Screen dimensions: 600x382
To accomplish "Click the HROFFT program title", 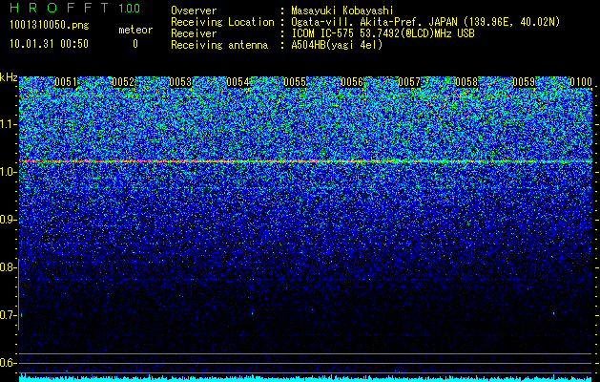I will pos(59,8).
